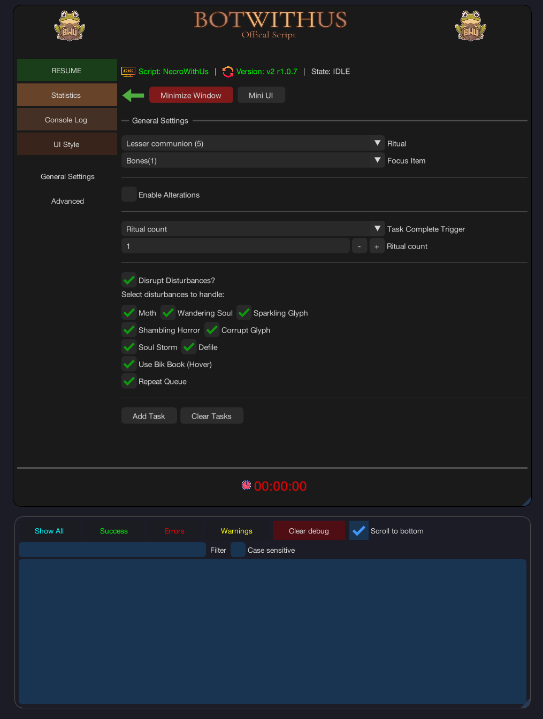Viewport: 543px width, 719px height.
Task: Click the Minimize Window button
Action: coord(191,95)
